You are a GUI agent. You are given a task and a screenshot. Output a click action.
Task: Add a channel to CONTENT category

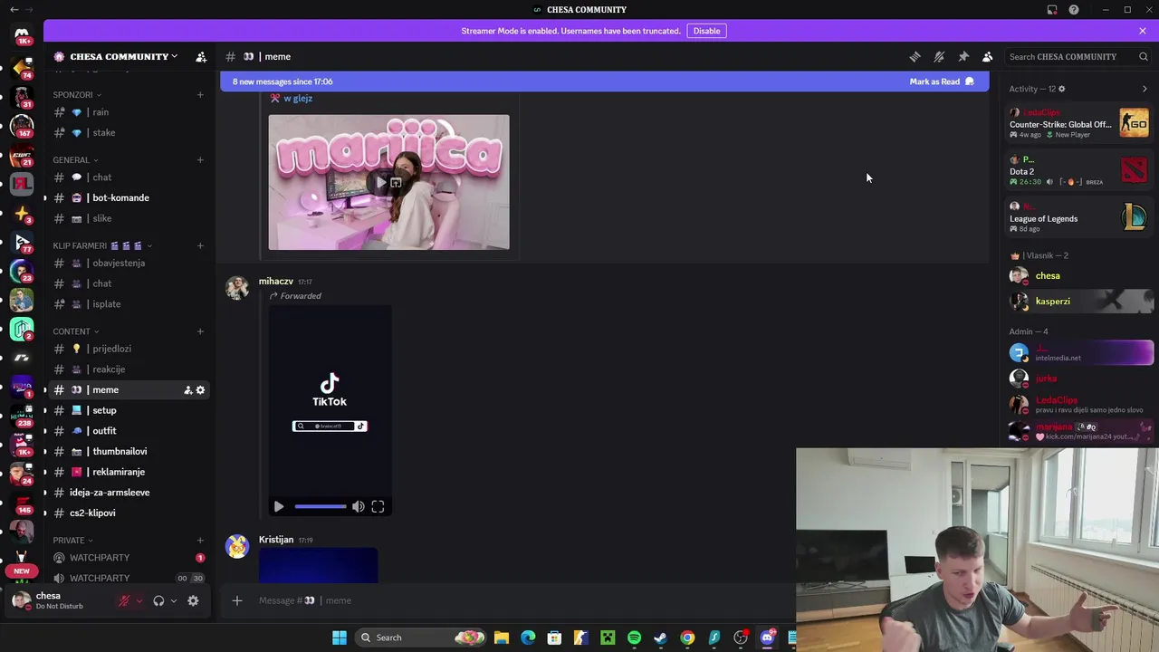click(x=200, y=331)
